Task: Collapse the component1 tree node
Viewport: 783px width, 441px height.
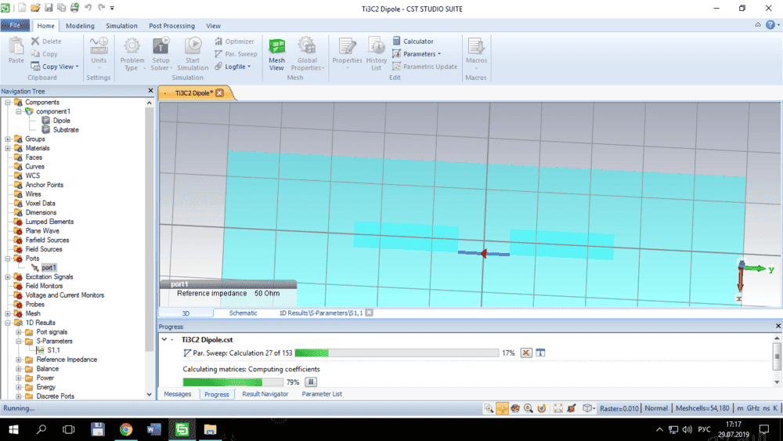Action: coord(19,111)
